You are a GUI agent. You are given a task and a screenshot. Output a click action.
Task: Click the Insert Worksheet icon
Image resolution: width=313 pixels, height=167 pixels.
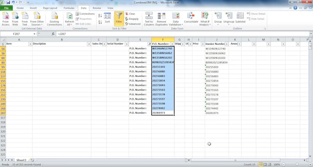tap(32, 160)
